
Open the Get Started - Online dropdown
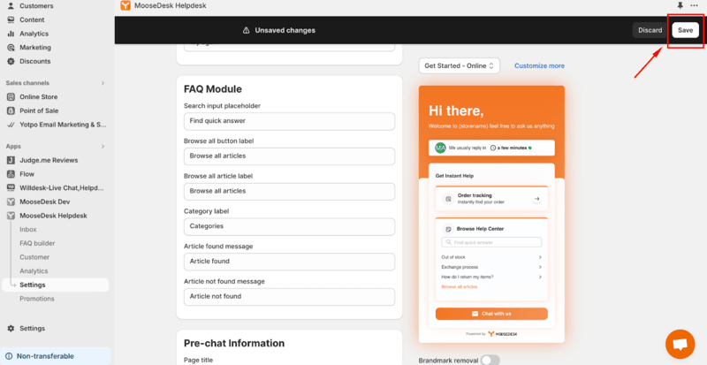coord(459,66)
